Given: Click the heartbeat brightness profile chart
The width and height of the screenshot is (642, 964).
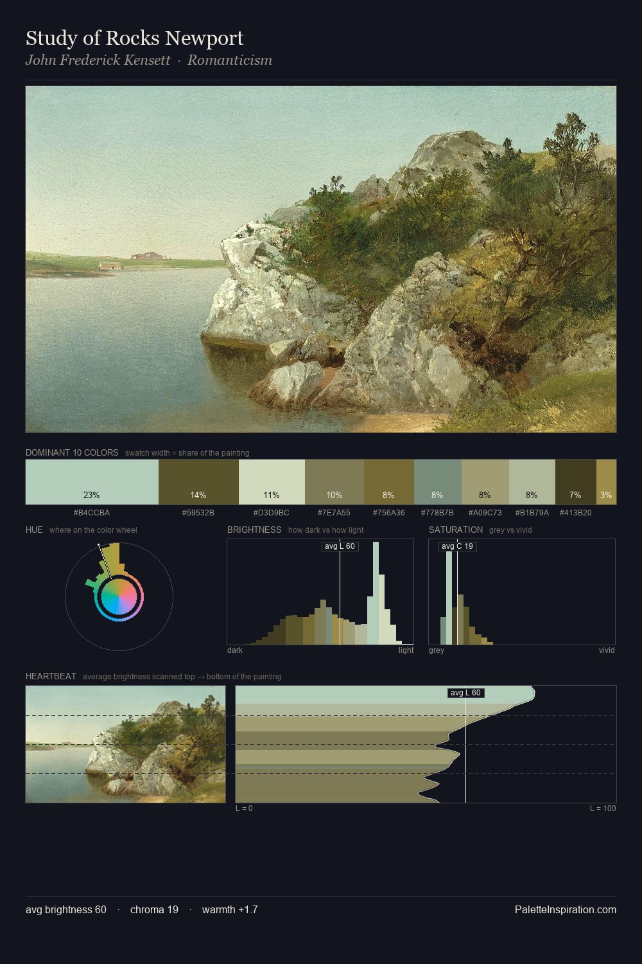Looking at the screenshot, I should (426, 744).
